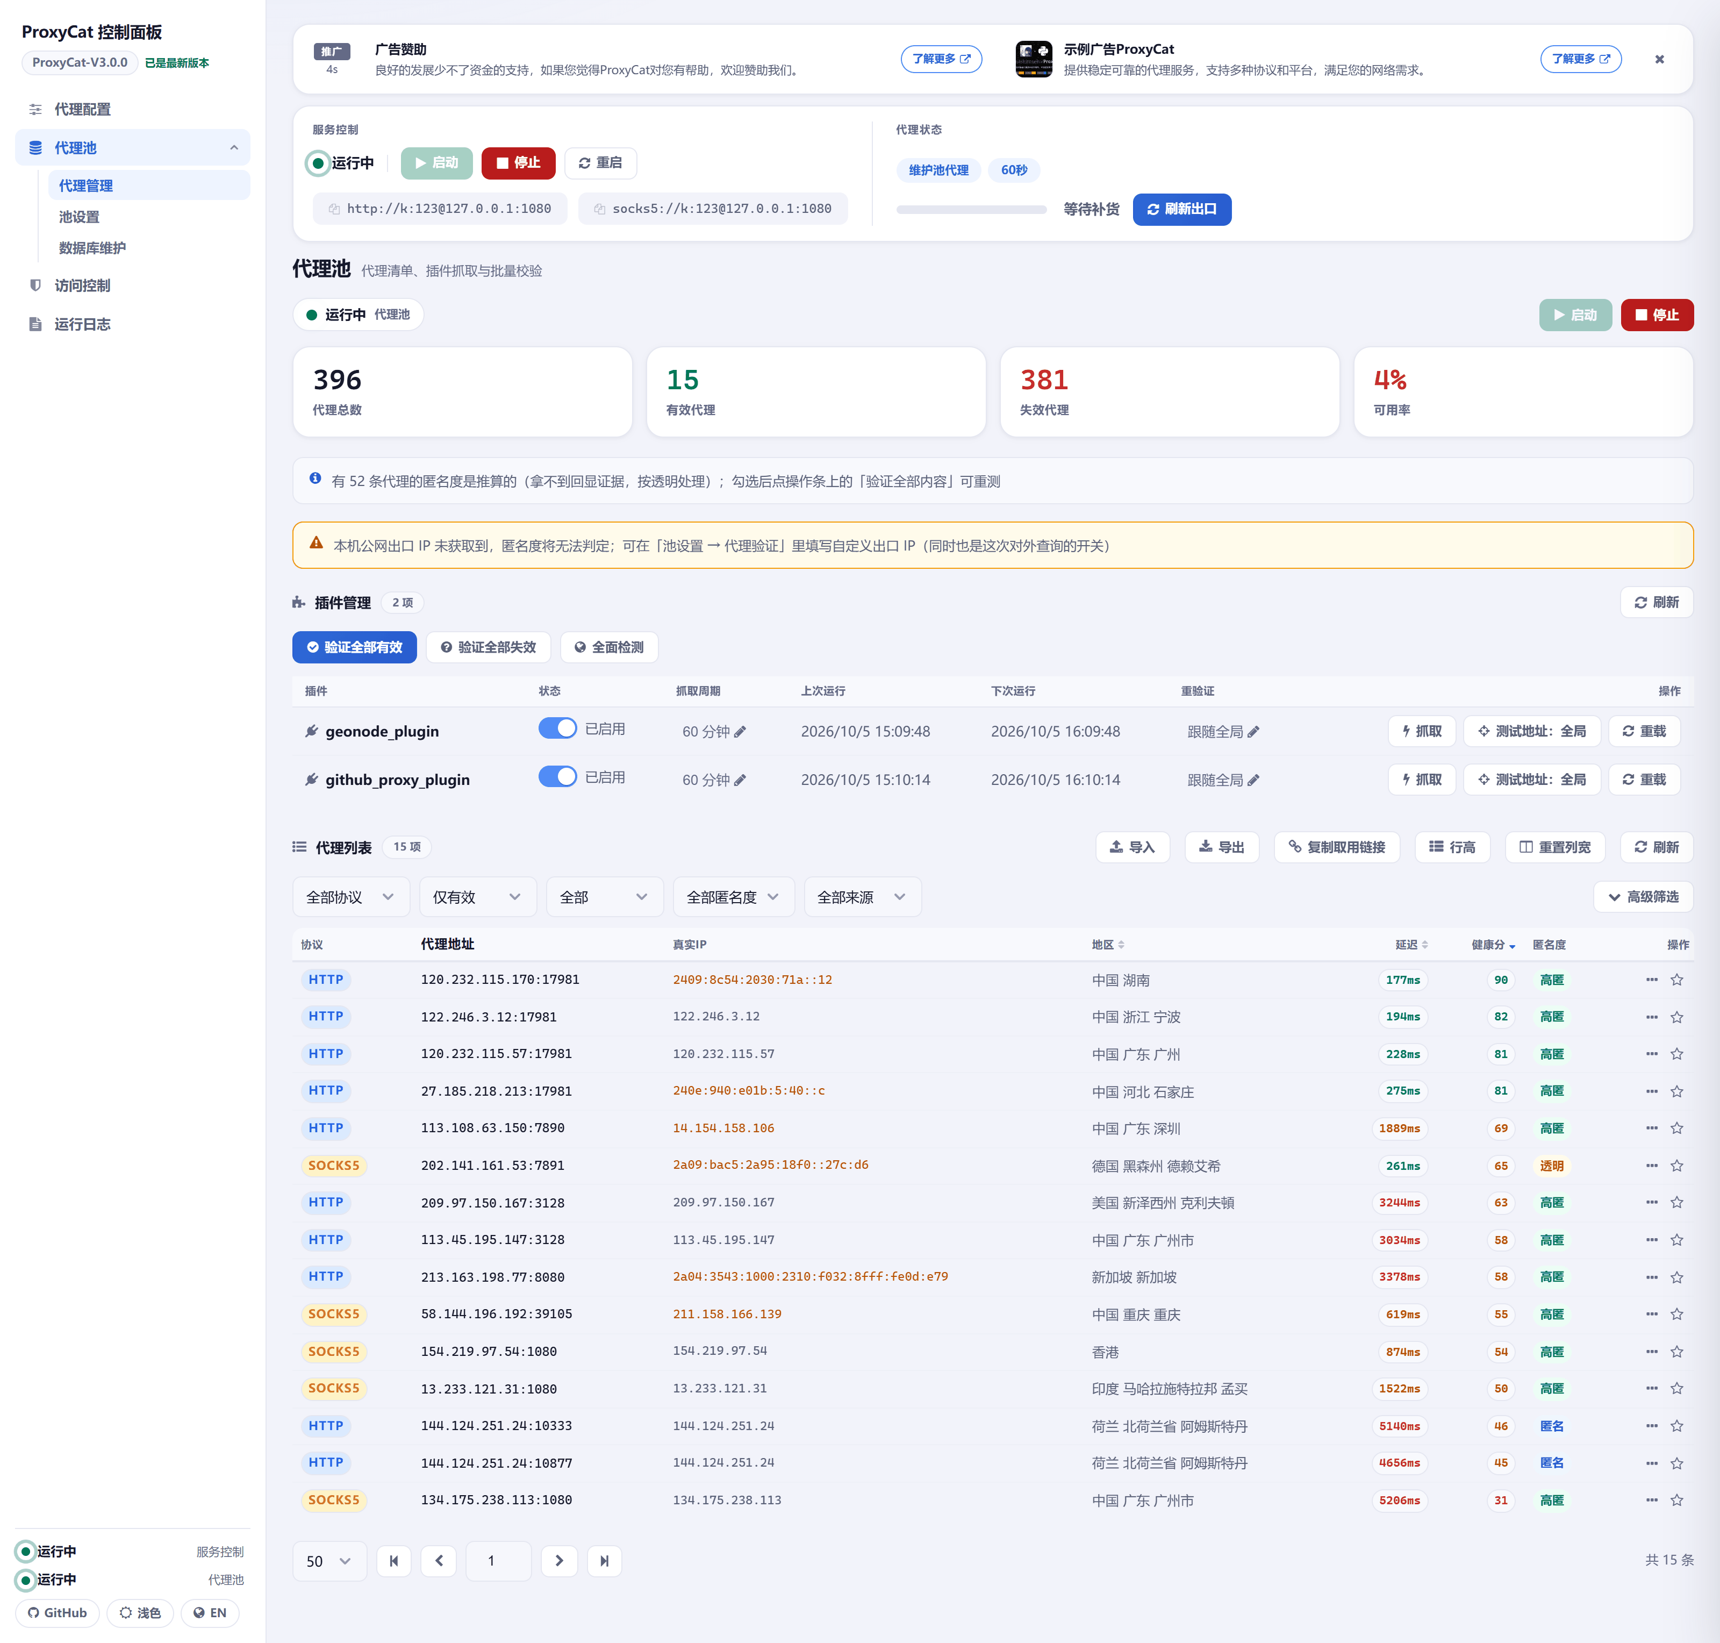Close the advertisement banner
The width and height of the screenshot is (1720, 1643).
pos(1660,60)
